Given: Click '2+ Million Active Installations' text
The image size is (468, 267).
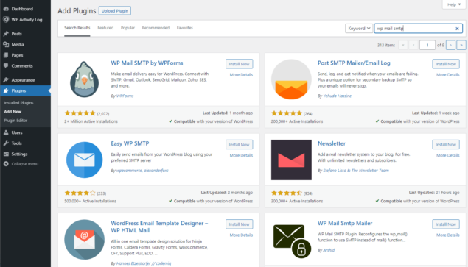Looking at the screenshot, I should coord(91,121).
